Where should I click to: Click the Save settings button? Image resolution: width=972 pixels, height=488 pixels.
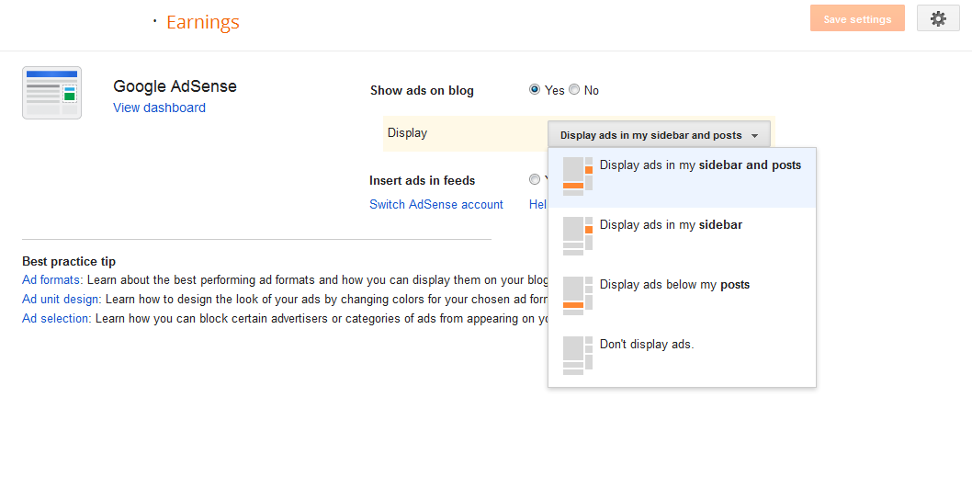click(x=857, y=18)
